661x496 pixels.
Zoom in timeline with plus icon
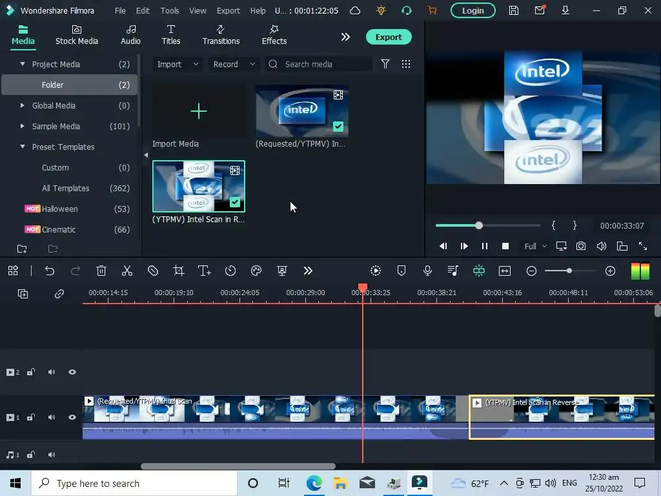(x=610, y=271)
